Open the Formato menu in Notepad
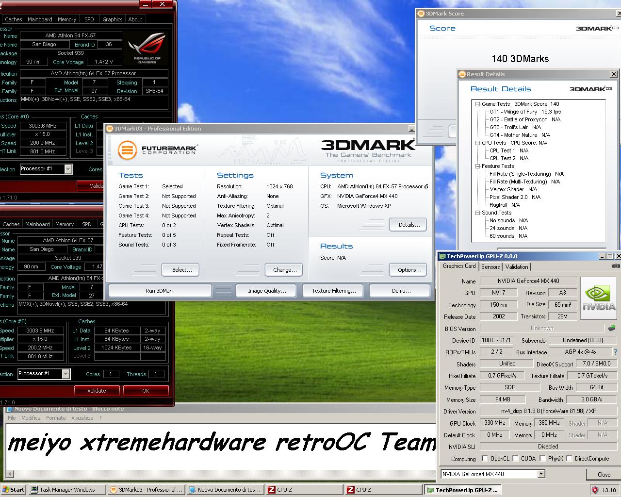 (x=56, y=418)
